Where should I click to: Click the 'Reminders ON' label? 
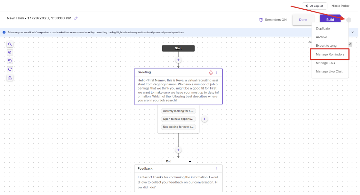coord(275,20)
